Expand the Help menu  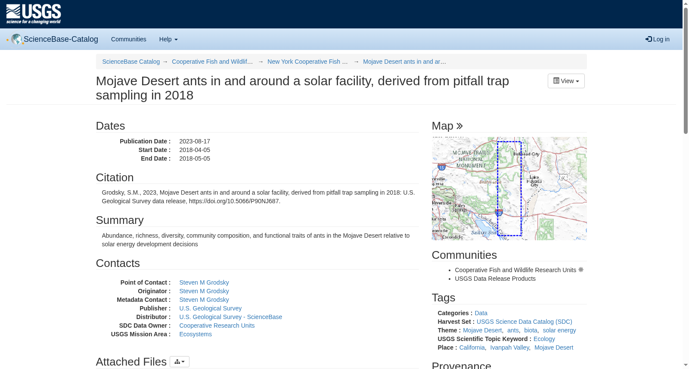(x=168, y=39)
